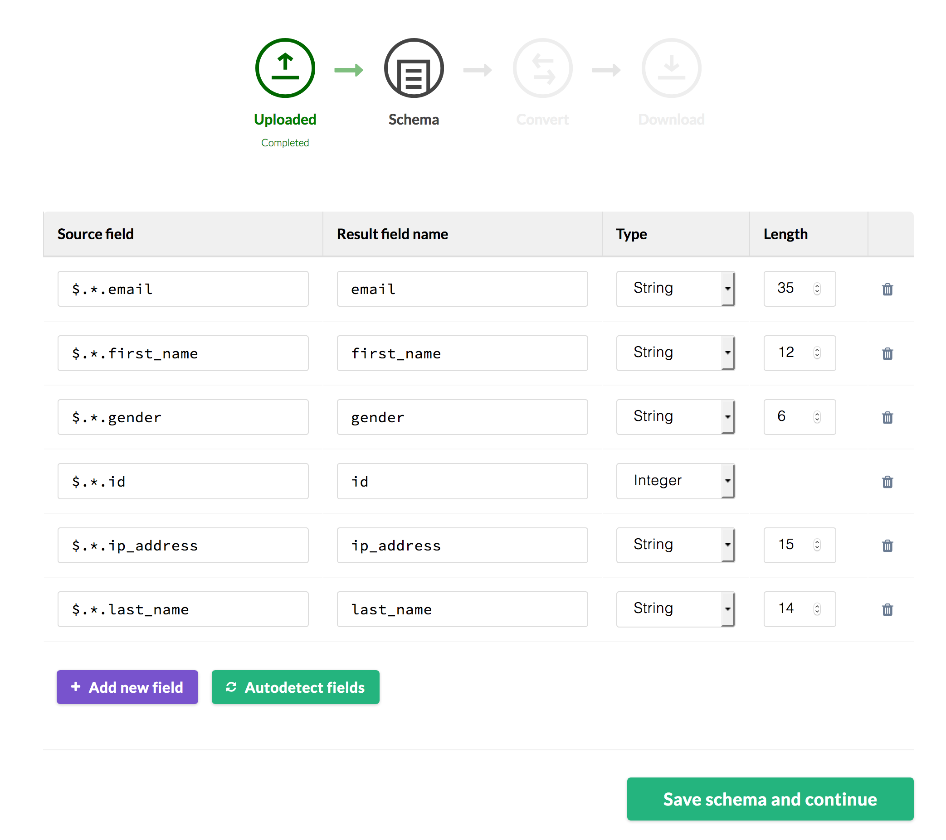
Task: Increment the email length stepper
Action: [817, 285]
